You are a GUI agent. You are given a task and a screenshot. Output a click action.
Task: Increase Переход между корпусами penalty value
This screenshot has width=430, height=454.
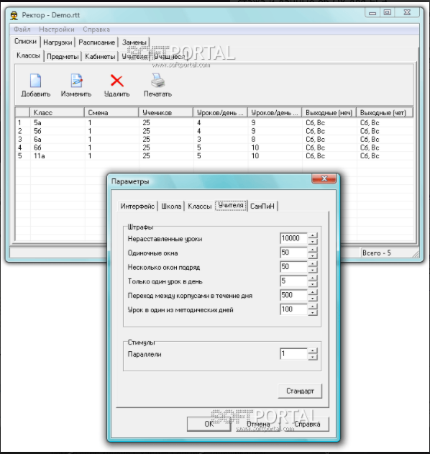[313, 292]
